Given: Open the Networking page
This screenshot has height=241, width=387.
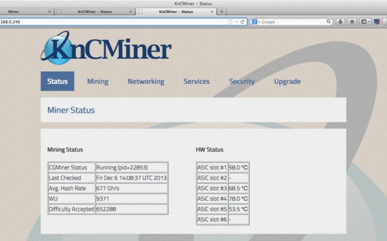Looking at the screenshot, I should [146, 81].
